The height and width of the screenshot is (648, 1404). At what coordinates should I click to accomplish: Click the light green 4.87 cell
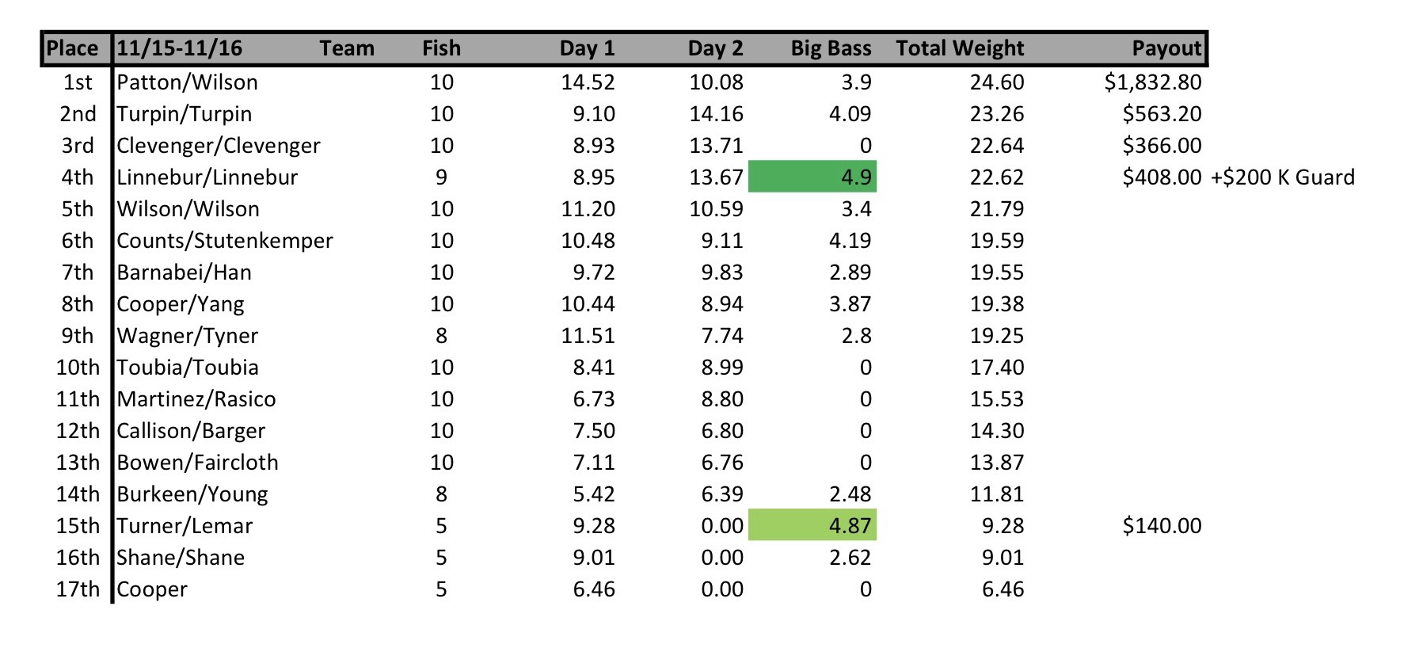click(x=812, y=525)
